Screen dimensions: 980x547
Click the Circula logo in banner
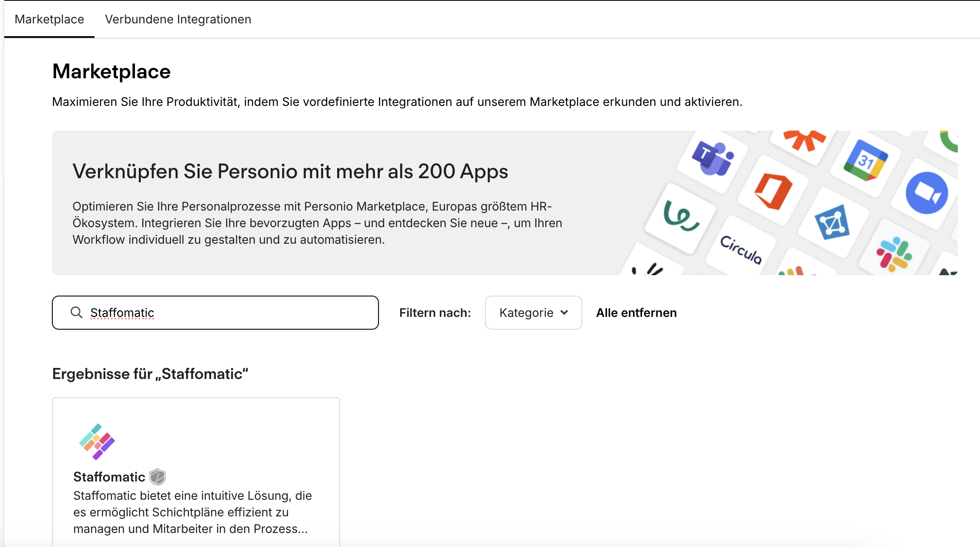tap(741, 250)
